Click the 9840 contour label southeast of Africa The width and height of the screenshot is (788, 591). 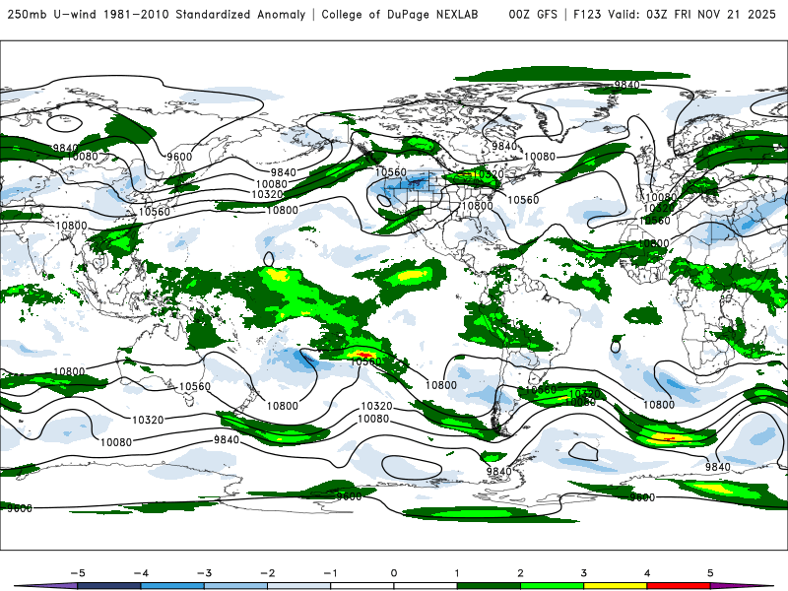point(718,467)
